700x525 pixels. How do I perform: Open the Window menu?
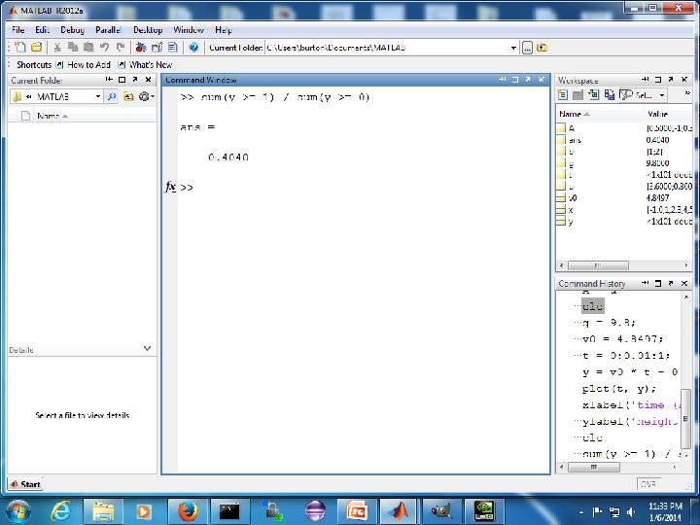tap(189, 30)
